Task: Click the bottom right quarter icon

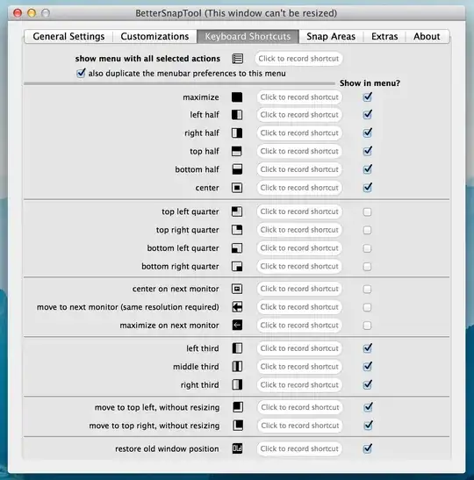Action: [x=237, y=267]
